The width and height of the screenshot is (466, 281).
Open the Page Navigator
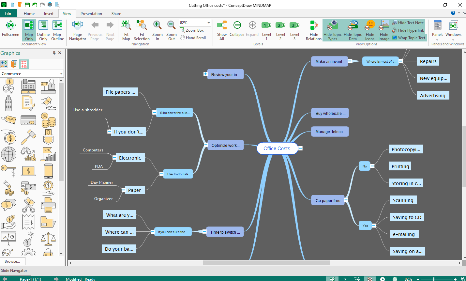78,30
